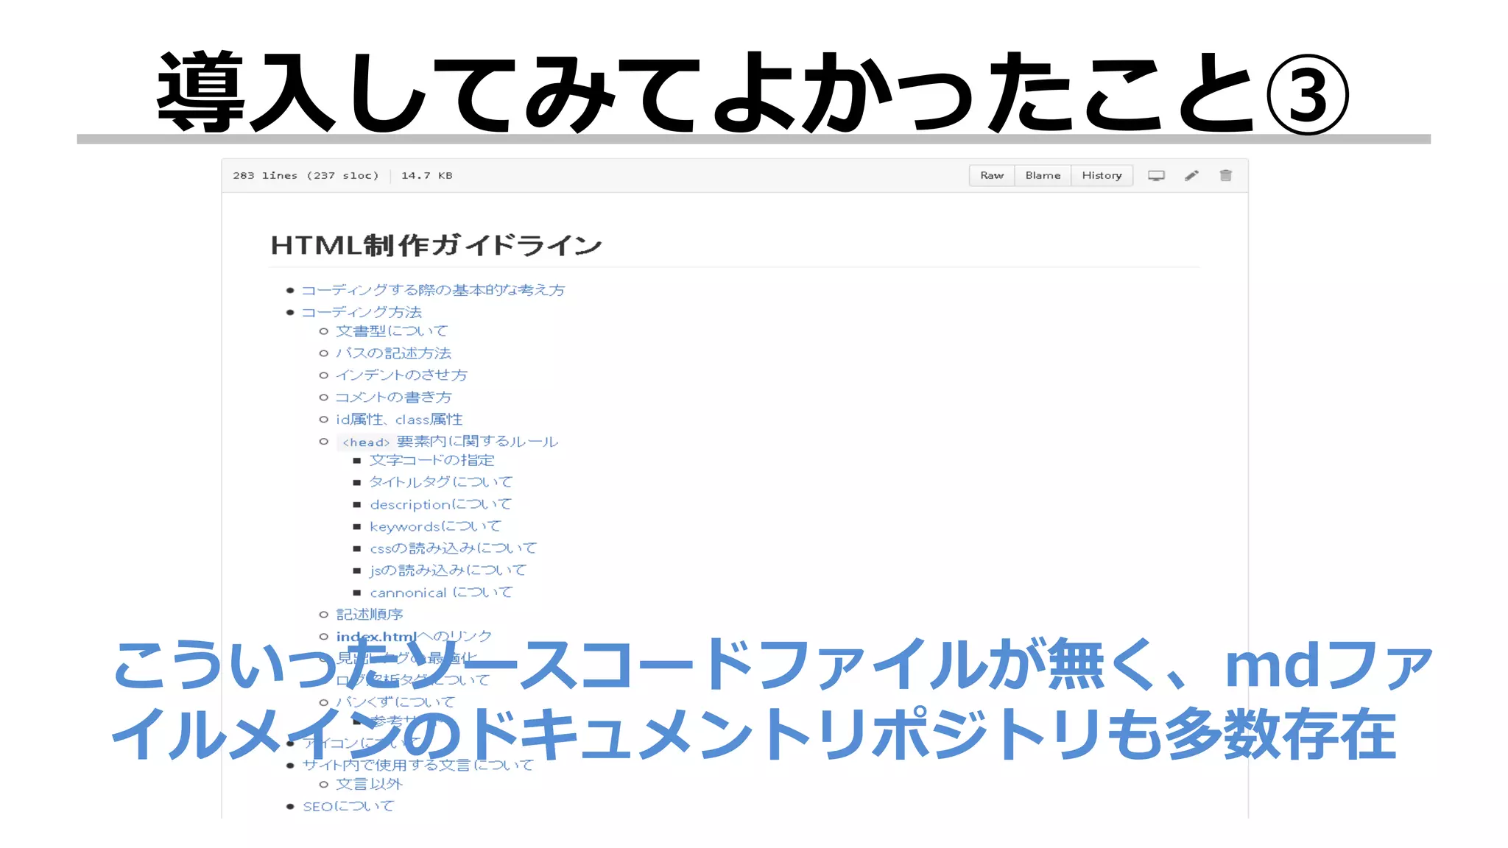1508x848 pixels.
Task: Select id属性、class属性 link
Action: click(399, 420)
